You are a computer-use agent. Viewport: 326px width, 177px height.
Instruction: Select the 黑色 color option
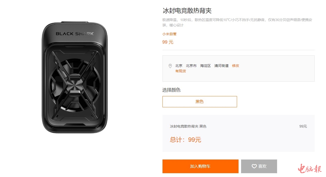200,102
